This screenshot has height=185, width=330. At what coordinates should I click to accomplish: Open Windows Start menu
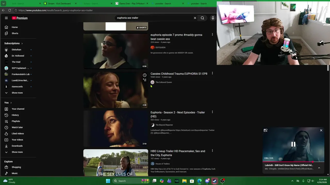(x=108, y=181)
